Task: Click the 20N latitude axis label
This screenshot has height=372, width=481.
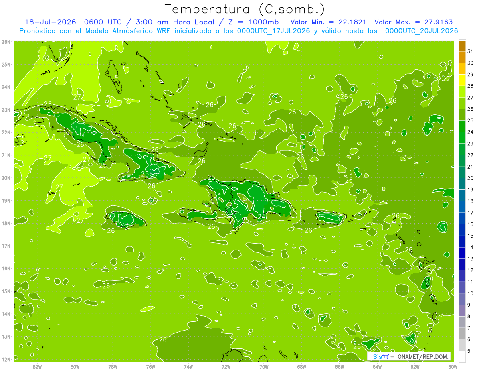Action: pyautogui.click(x=6, y=178)
